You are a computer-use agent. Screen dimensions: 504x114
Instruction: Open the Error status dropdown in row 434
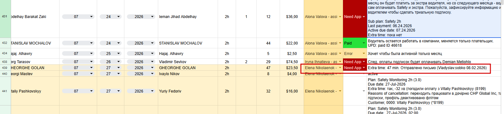click(355, 54)
